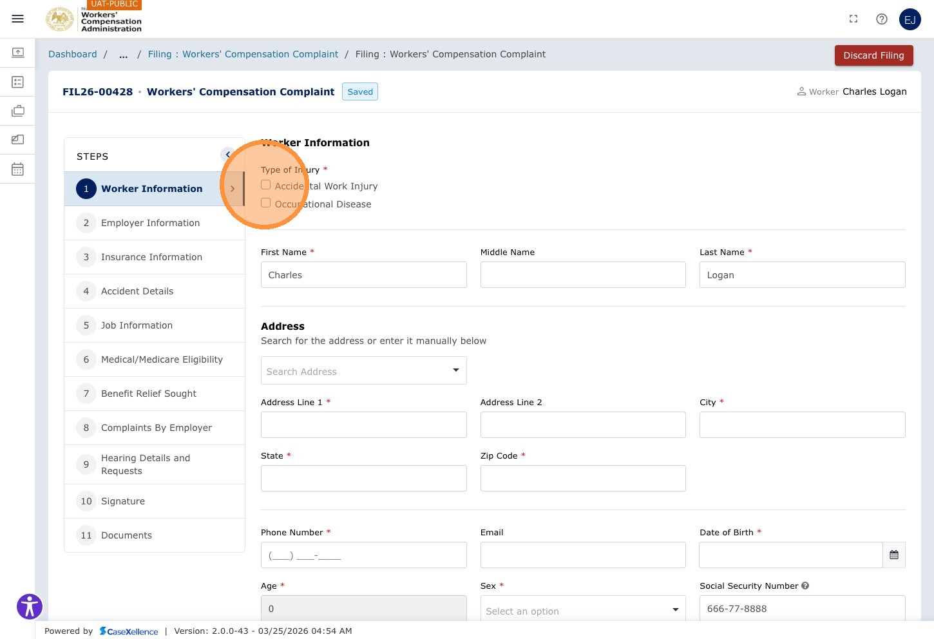Open the hamburger navigation menu
The width and height of the screenshot is (934, 639).
[18, 19]
